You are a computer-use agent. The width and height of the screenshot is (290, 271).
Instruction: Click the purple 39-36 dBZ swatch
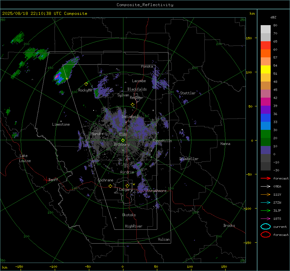(266, 110)
